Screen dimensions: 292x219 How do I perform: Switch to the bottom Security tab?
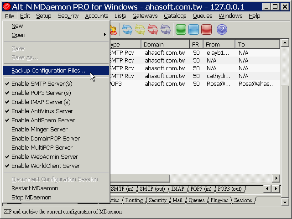pyautogui.click(x=158, y=200)
